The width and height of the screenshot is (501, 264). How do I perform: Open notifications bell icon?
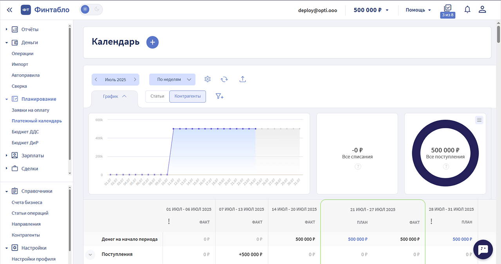point(467,10)
